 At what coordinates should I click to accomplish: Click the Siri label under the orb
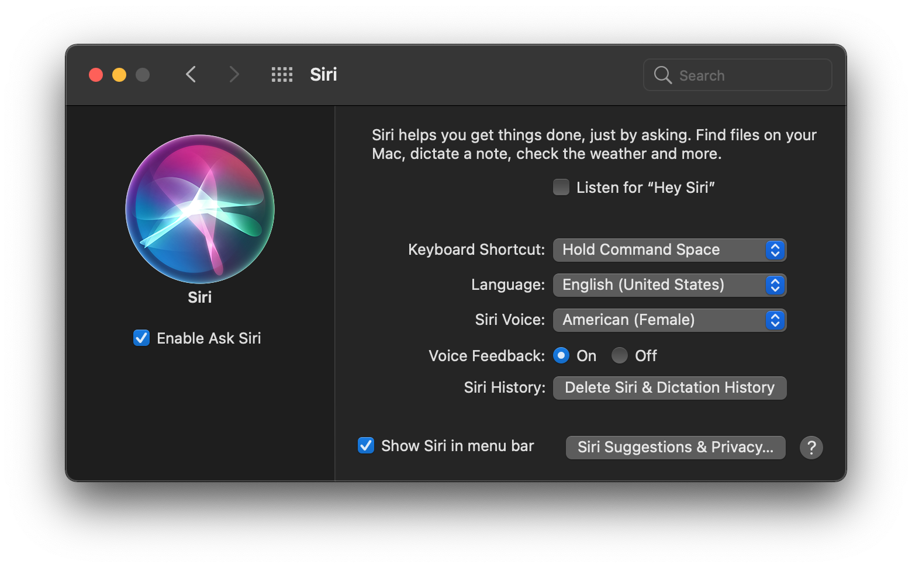[x=200, y=297]
